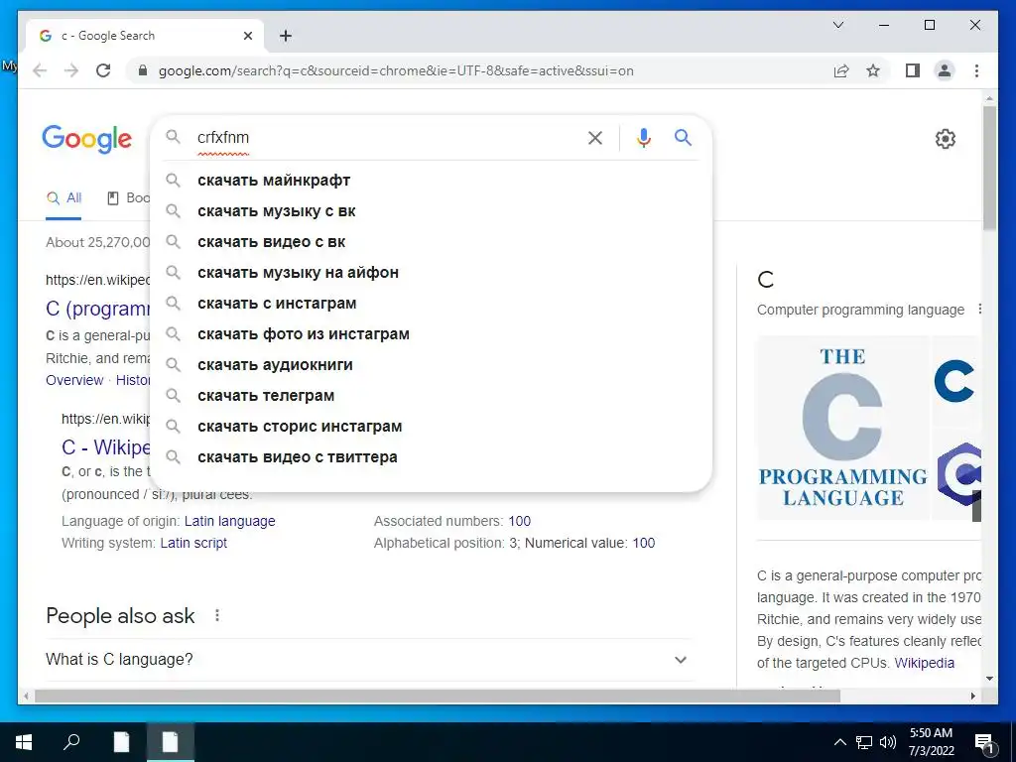Switch to the All results tab

pos(63,198)
